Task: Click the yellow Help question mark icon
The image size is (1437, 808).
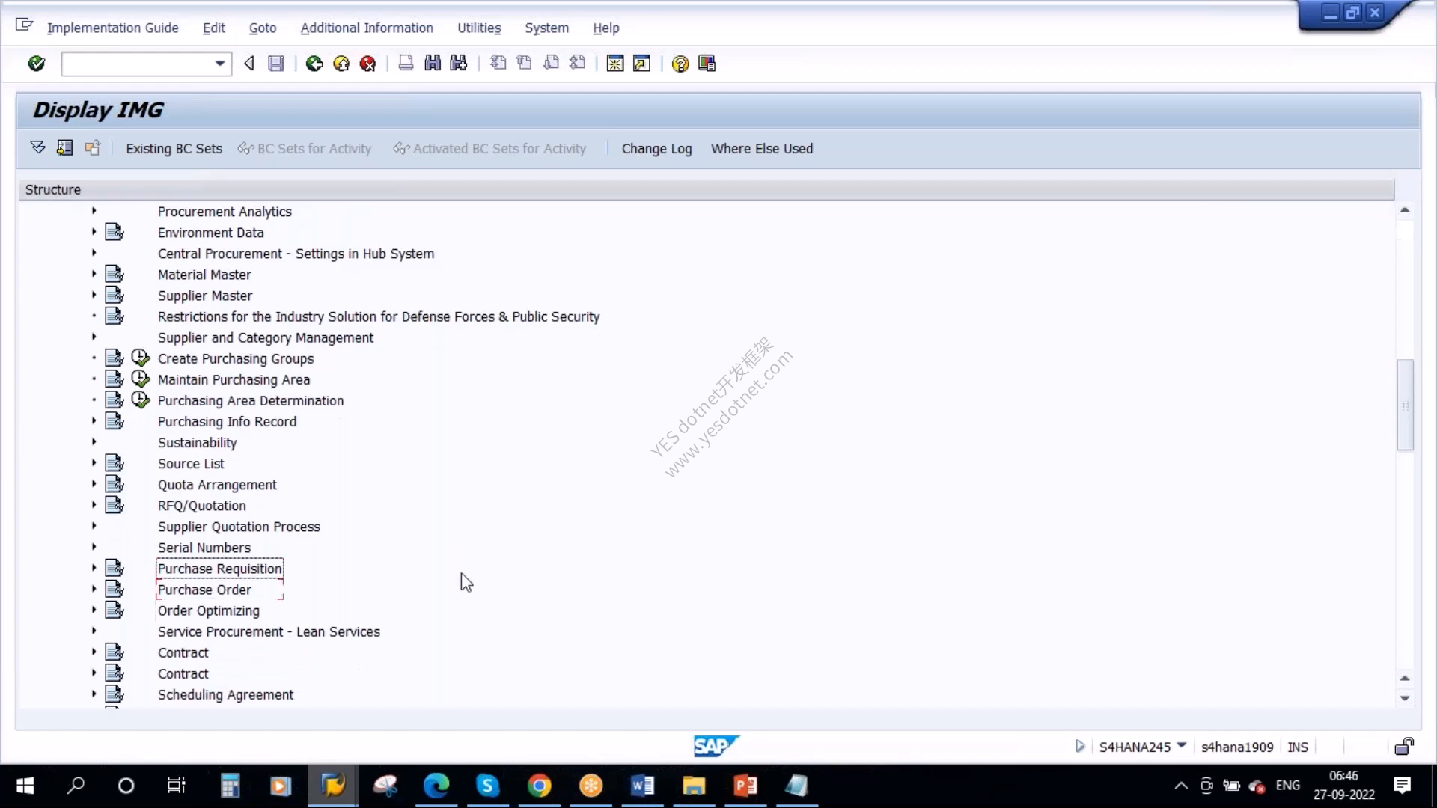Action: (680, 64)
